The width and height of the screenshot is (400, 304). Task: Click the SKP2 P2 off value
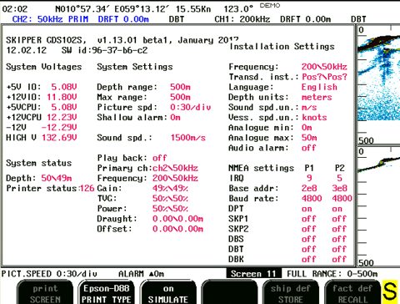tap(339, 229)
